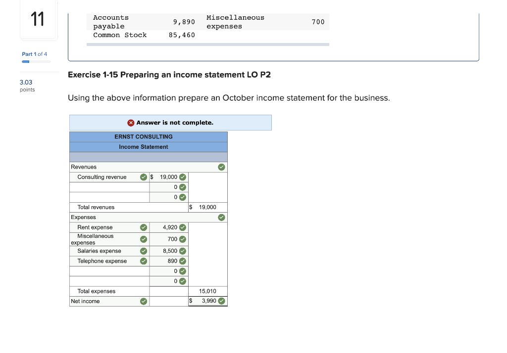This screenshot has height=353, width=507.
Task: Select the Consulting revenue account cell
Action: coord(109,177)
